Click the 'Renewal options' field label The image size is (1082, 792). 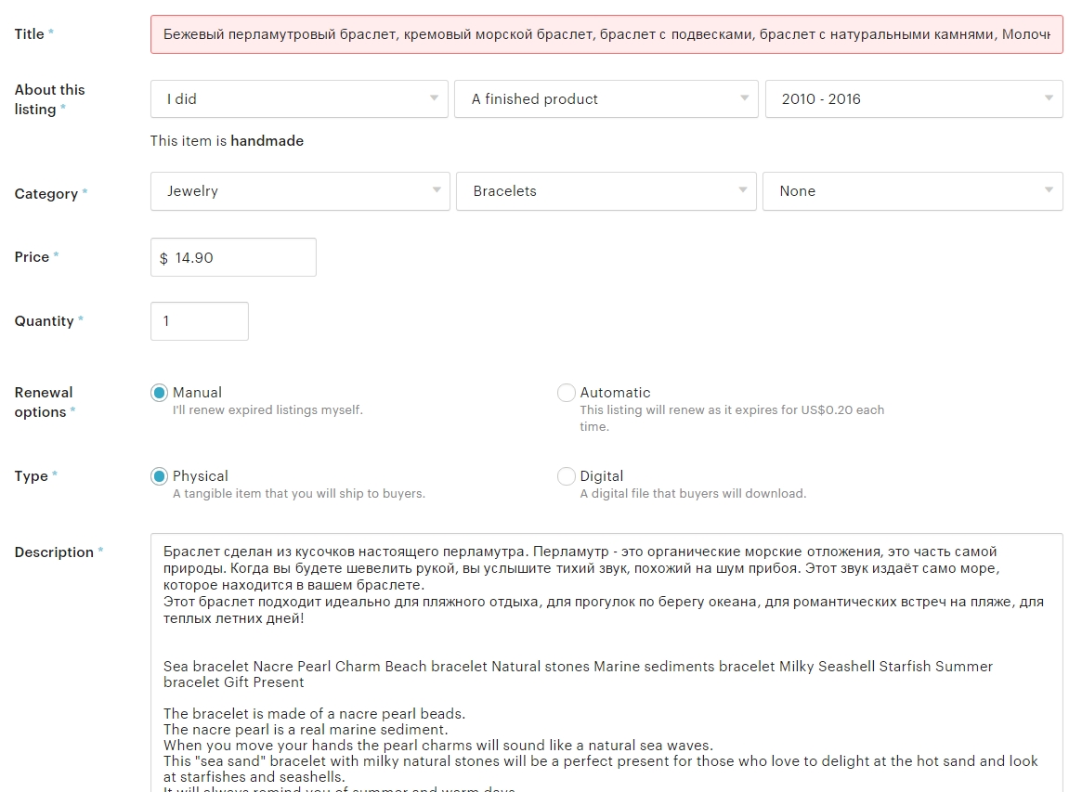pos(45,402)
